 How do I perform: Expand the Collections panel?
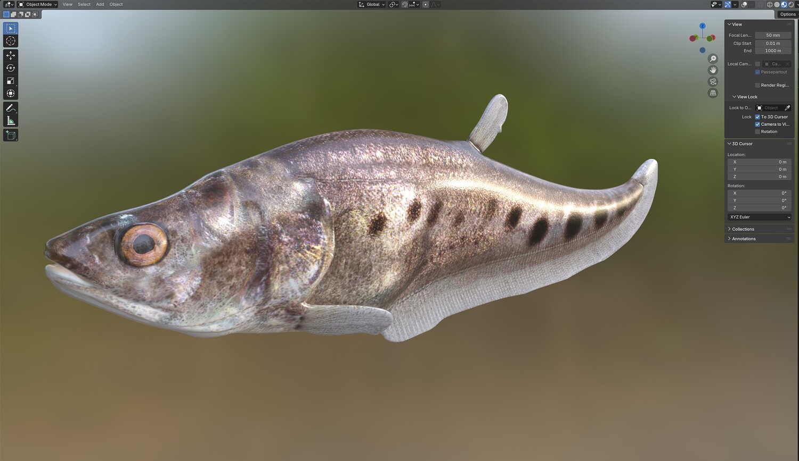(741, 229)
